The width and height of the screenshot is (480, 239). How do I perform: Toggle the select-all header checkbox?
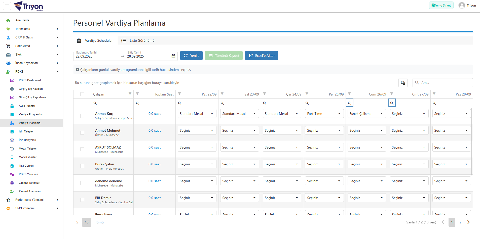(82, 94)
